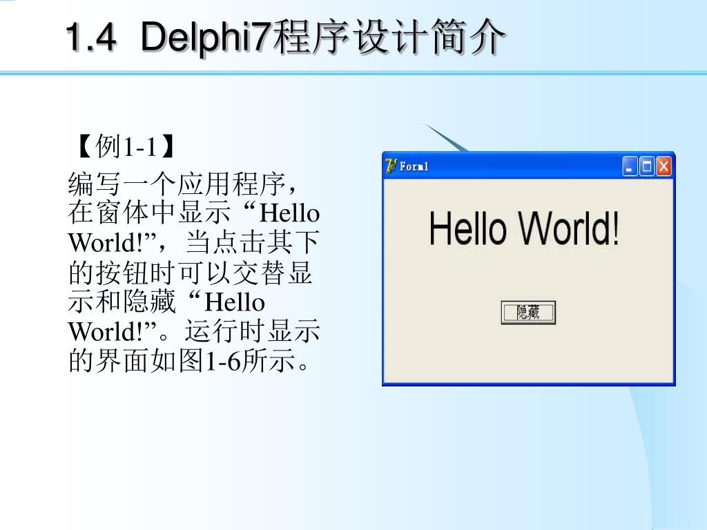This screenshot has height=530, width=707.
Task: Click the slide heading 1.4 Delphi7程序设计简介
Action: tap(285, 37)
